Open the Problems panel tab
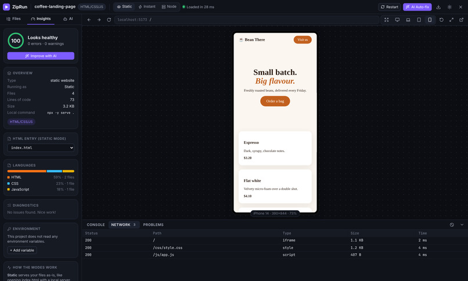 [x=153, y=225]
